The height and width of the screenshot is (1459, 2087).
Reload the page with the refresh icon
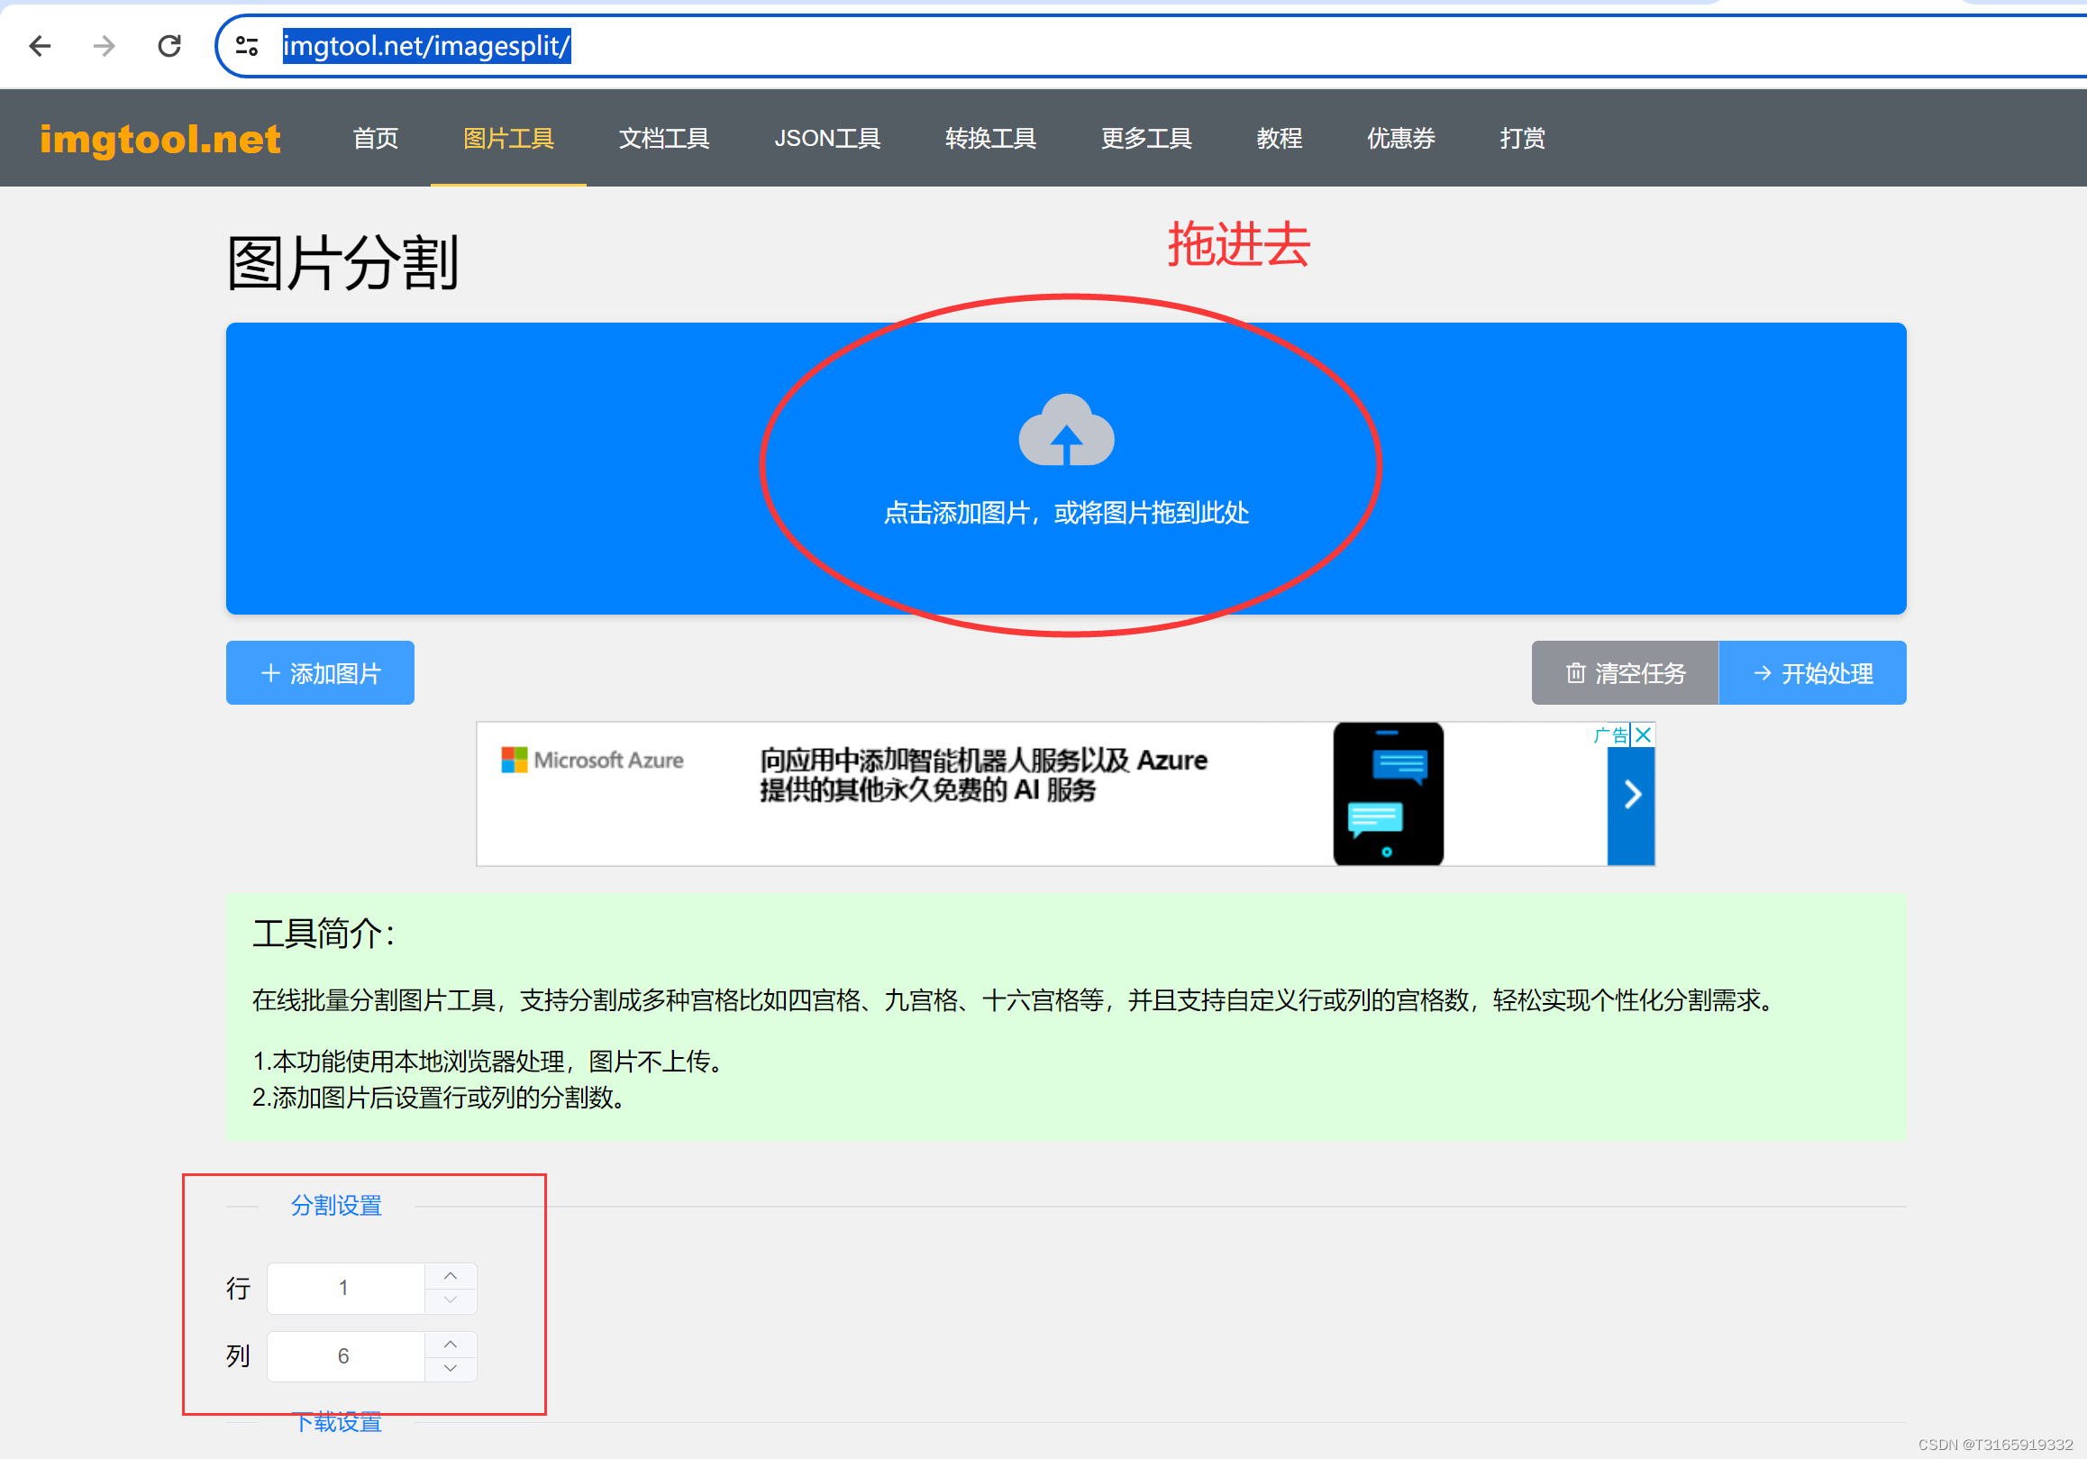(x=169, y=45)
